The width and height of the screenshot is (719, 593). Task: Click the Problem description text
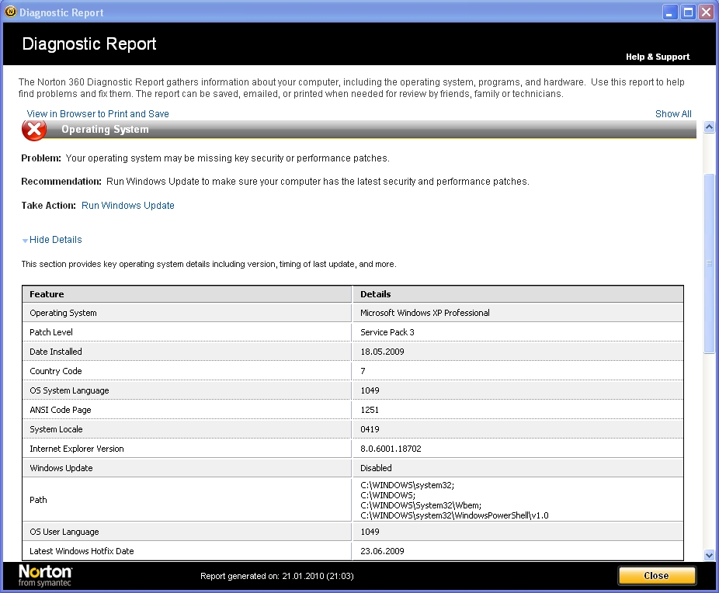point(228,158)
